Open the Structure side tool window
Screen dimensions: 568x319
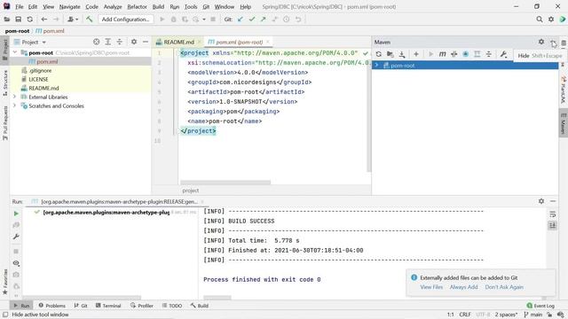(5, 82)
